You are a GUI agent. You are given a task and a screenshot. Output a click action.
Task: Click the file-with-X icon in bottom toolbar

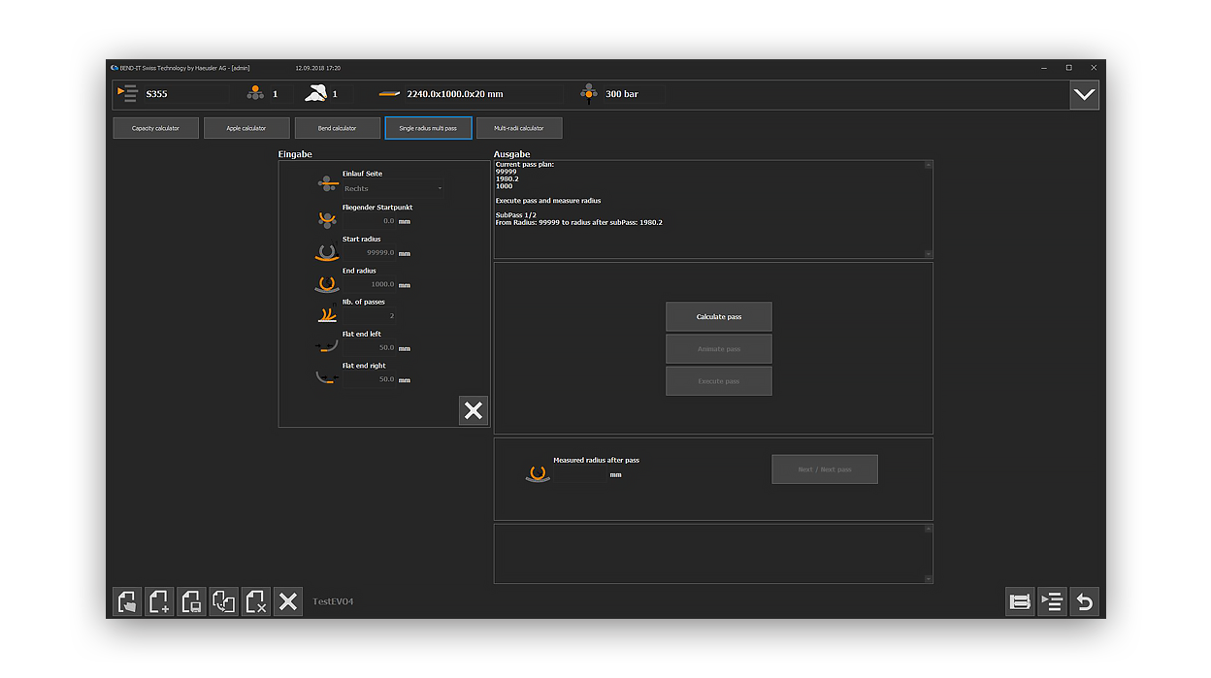[x=255, y=601]
